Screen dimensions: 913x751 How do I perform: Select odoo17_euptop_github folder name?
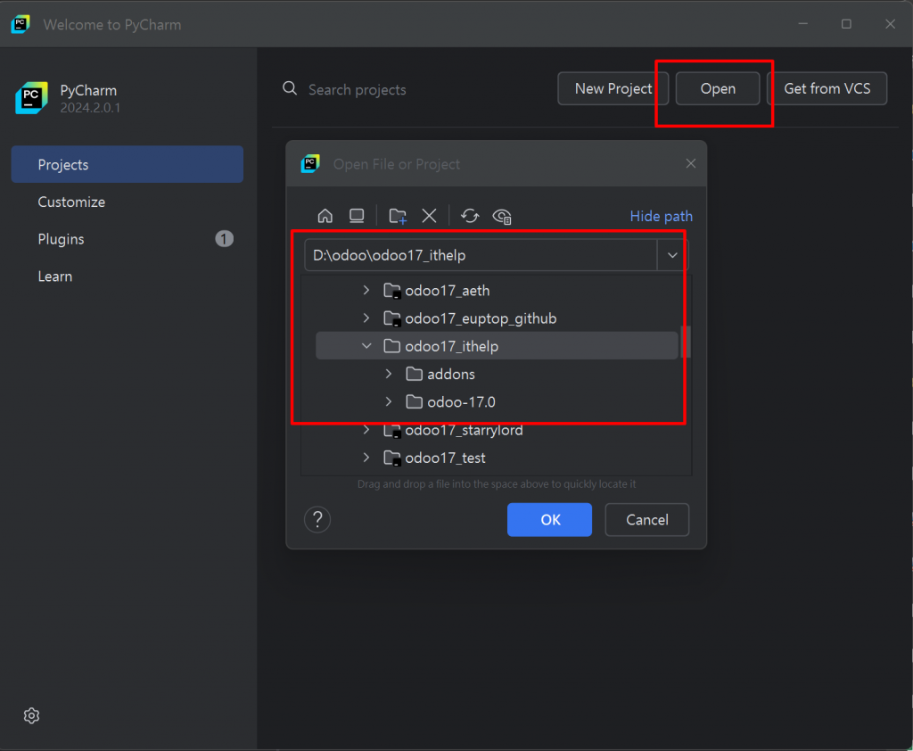pos(481,318)
